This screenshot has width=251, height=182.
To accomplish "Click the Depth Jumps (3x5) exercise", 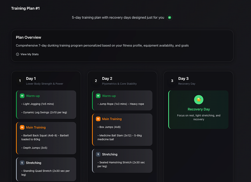I will [34, 148].
